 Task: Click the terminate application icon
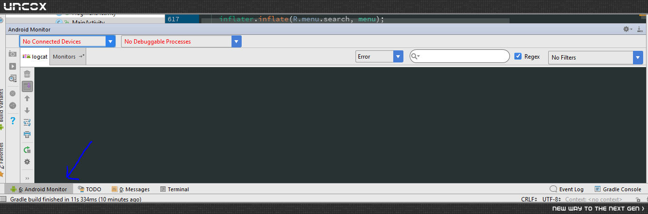(x=13, y=93)
